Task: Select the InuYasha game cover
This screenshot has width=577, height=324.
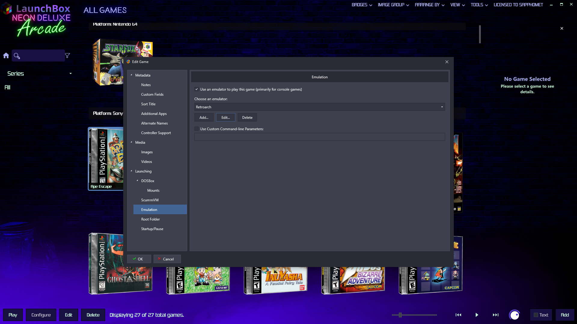Action: [276, 280]
